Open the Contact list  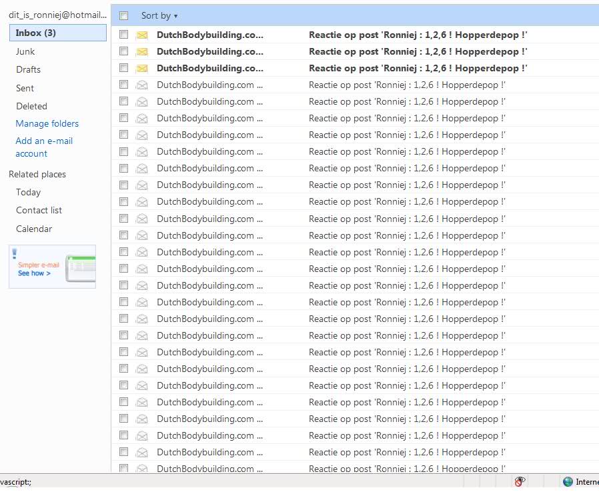pos(39,210)
